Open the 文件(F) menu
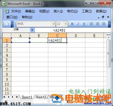 16,11
